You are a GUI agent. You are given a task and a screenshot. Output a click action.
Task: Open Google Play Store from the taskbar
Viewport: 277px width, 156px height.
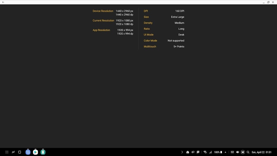tap(35, 152)
